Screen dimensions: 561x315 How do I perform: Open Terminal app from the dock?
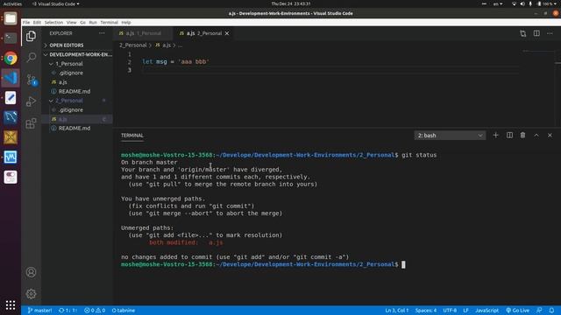click(11, 38)
